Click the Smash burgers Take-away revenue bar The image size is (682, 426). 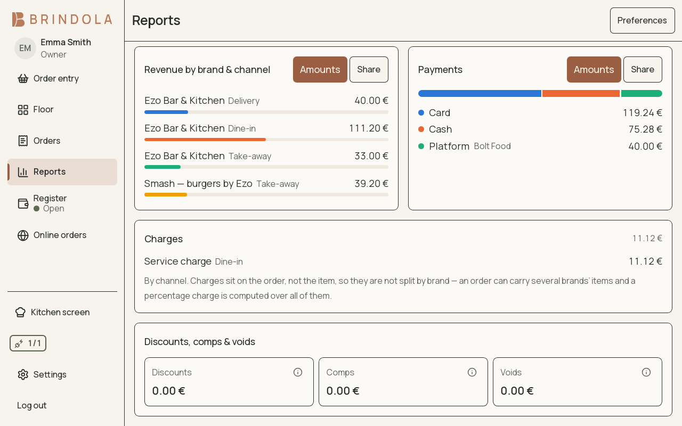[x=166, y=195]
